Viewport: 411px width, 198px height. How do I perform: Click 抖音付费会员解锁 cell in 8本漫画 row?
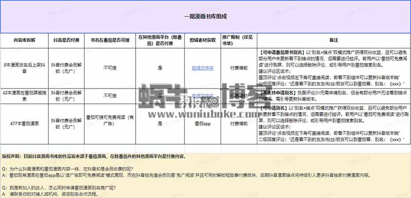tap(66, 69)
